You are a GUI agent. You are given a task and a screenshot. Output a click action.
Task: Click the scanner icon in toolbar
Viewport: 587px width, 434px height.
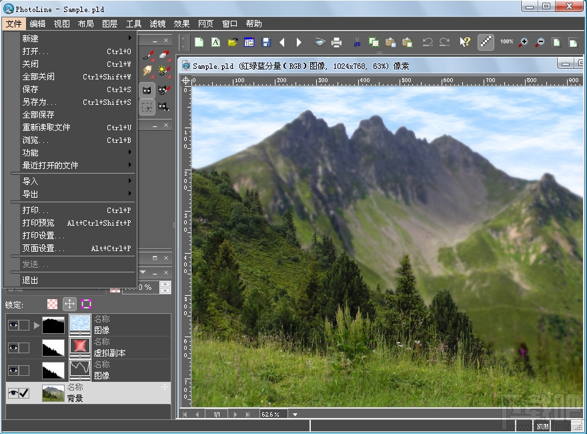pos(320,42)
